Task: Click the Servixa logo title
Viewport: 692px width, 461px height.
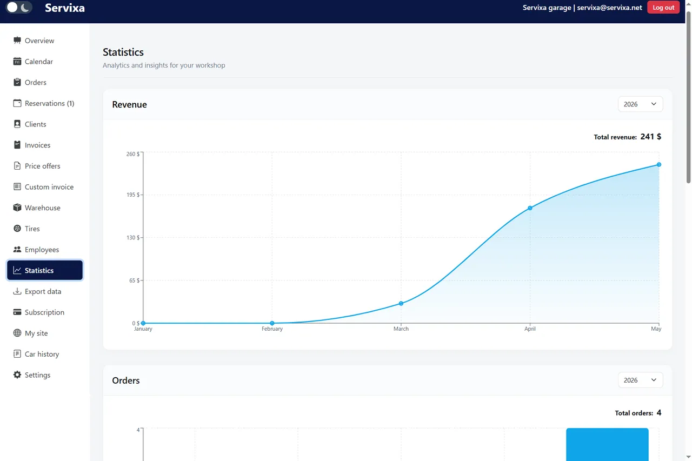Action: pyautogui.click(x=65, y=8)
